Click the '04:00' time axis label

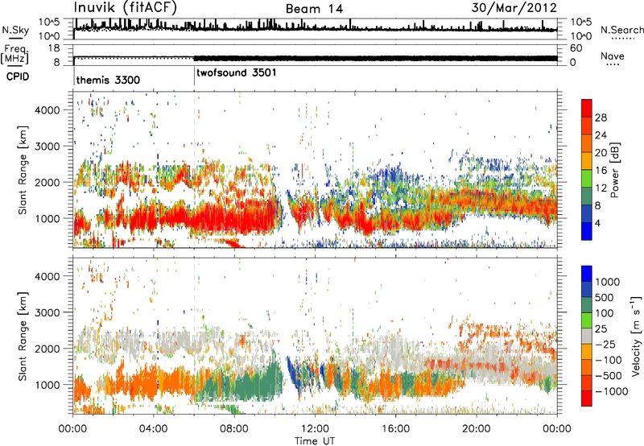point(154,429)
